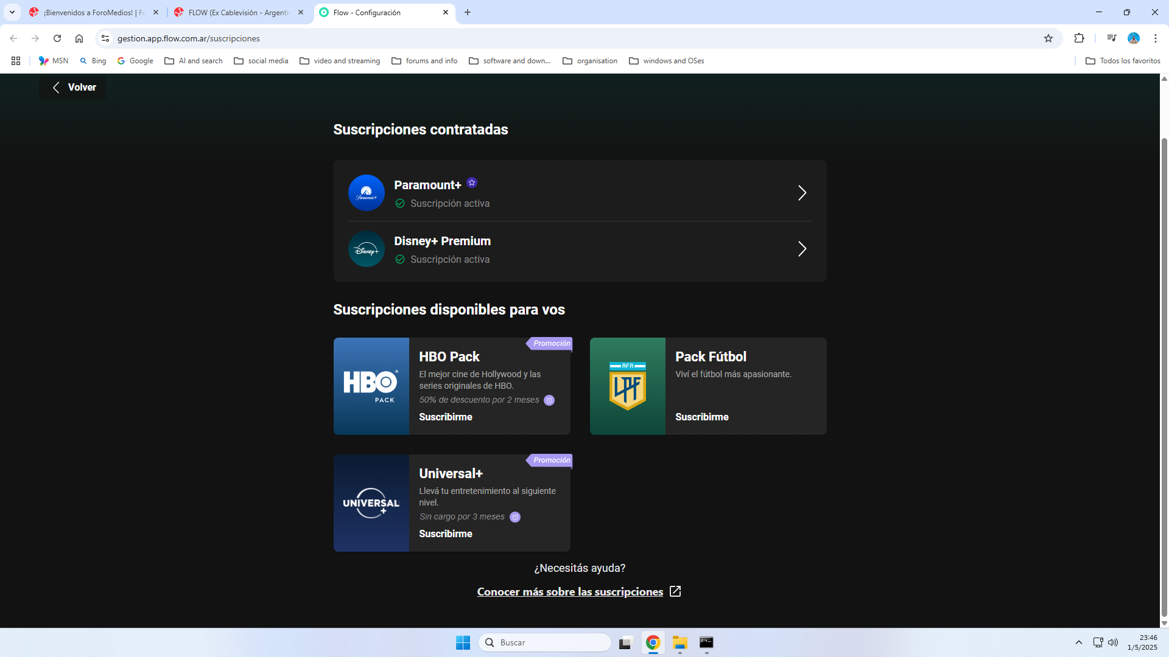Click the HBO Pack logo thumbnail
This screenshot has height=657, width=1169.
click(x=371, y=386)
